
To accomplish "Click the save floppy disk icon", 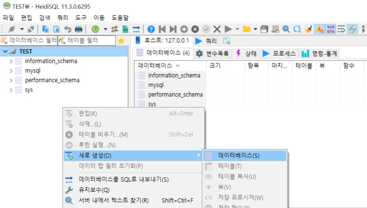I will click(264, 29).
